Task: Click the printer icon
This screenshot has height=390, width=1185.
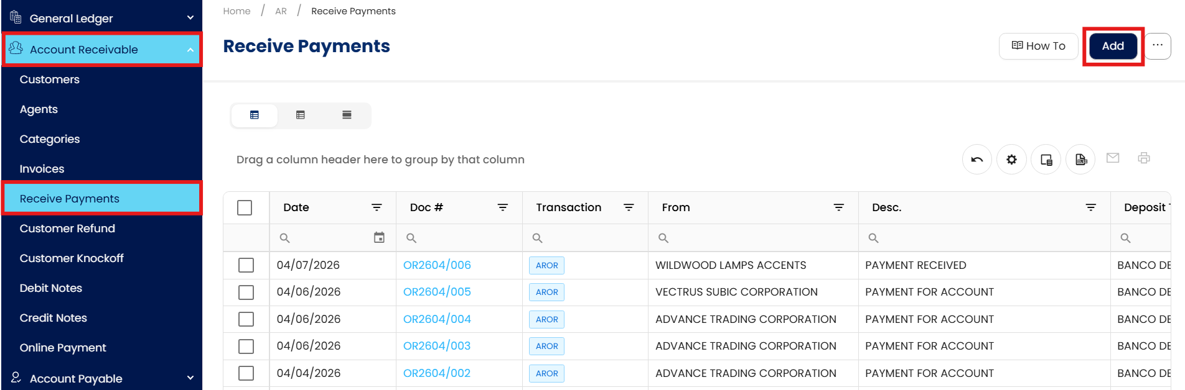Action: click(1144, 158)
